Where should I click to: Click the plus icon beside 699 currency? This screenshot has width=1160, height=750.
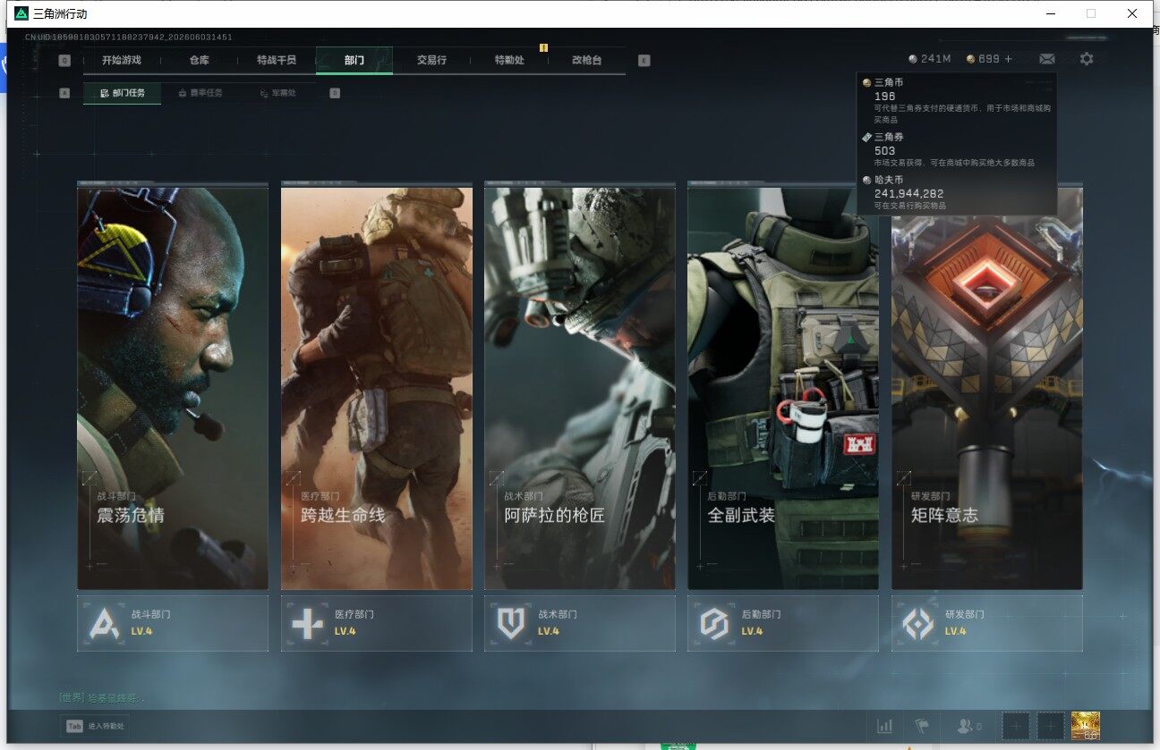1009,59
